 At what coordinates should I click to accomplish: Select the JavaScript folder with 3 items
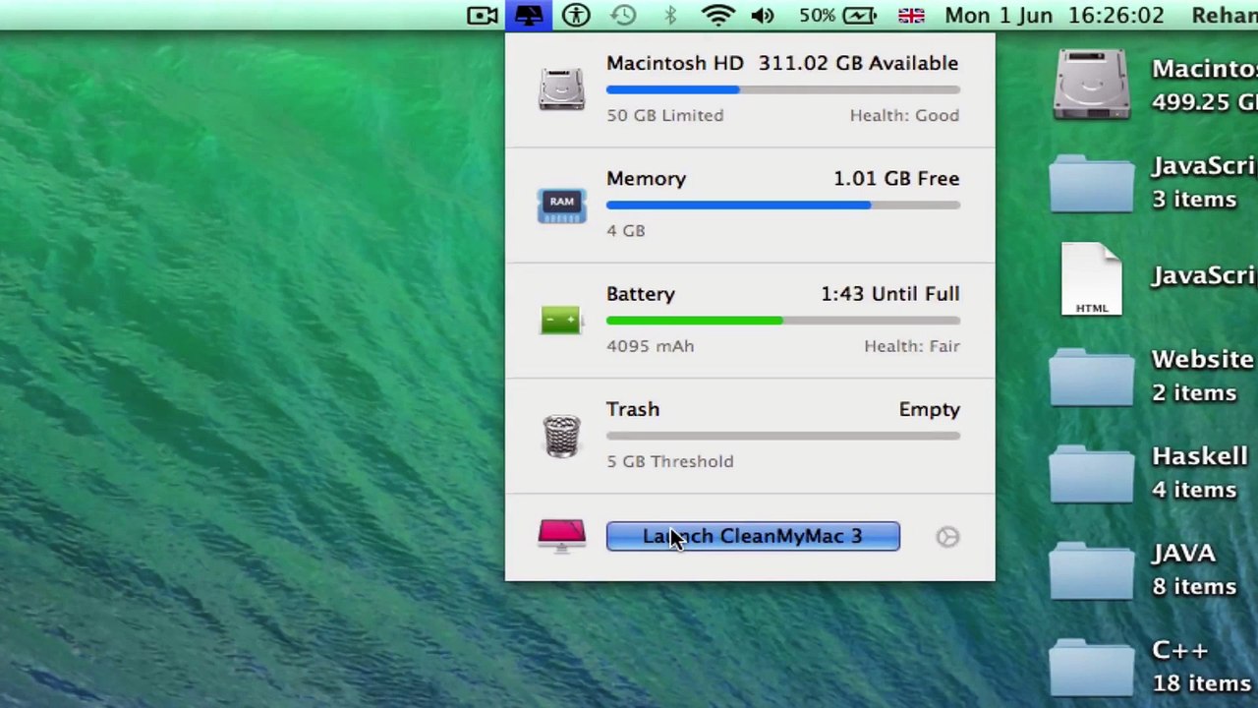pos(1092,183)
